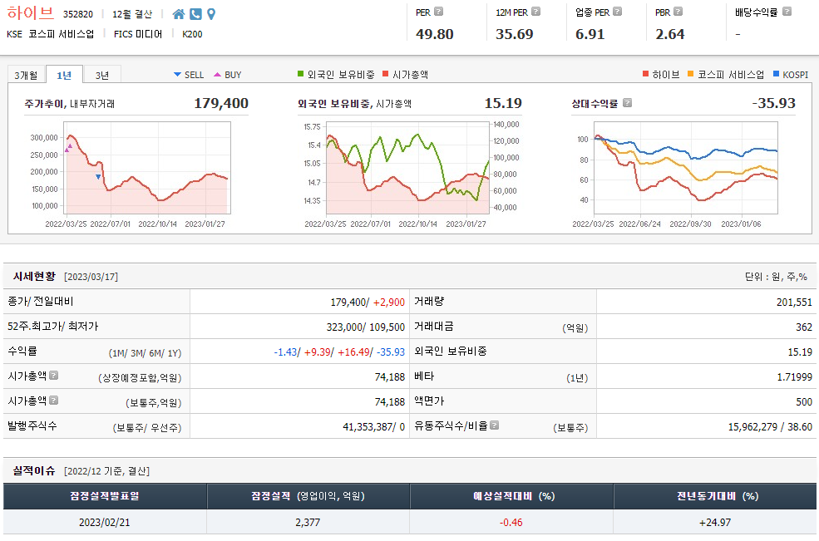Click the foreign ownership chart

(408, 168)
